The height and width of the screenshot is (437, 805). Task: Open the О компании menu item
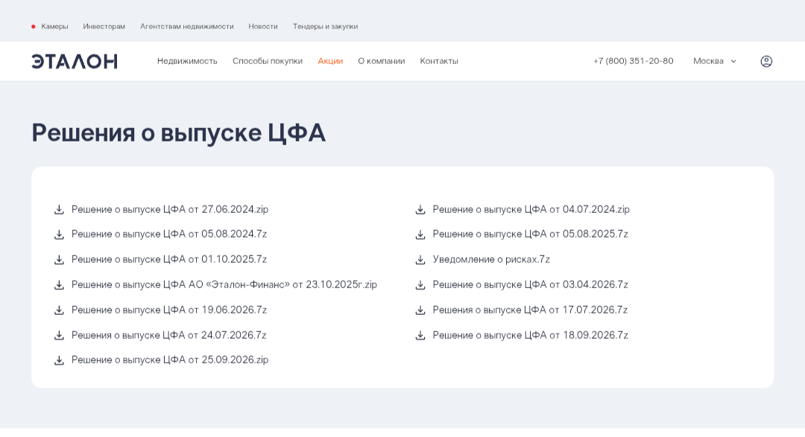pos(382,61)
